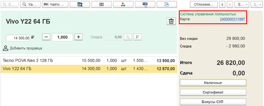Click the percent discount toolbar button
Image resolution: width=264 pixels, height=106 pixels.
point(10,4)
